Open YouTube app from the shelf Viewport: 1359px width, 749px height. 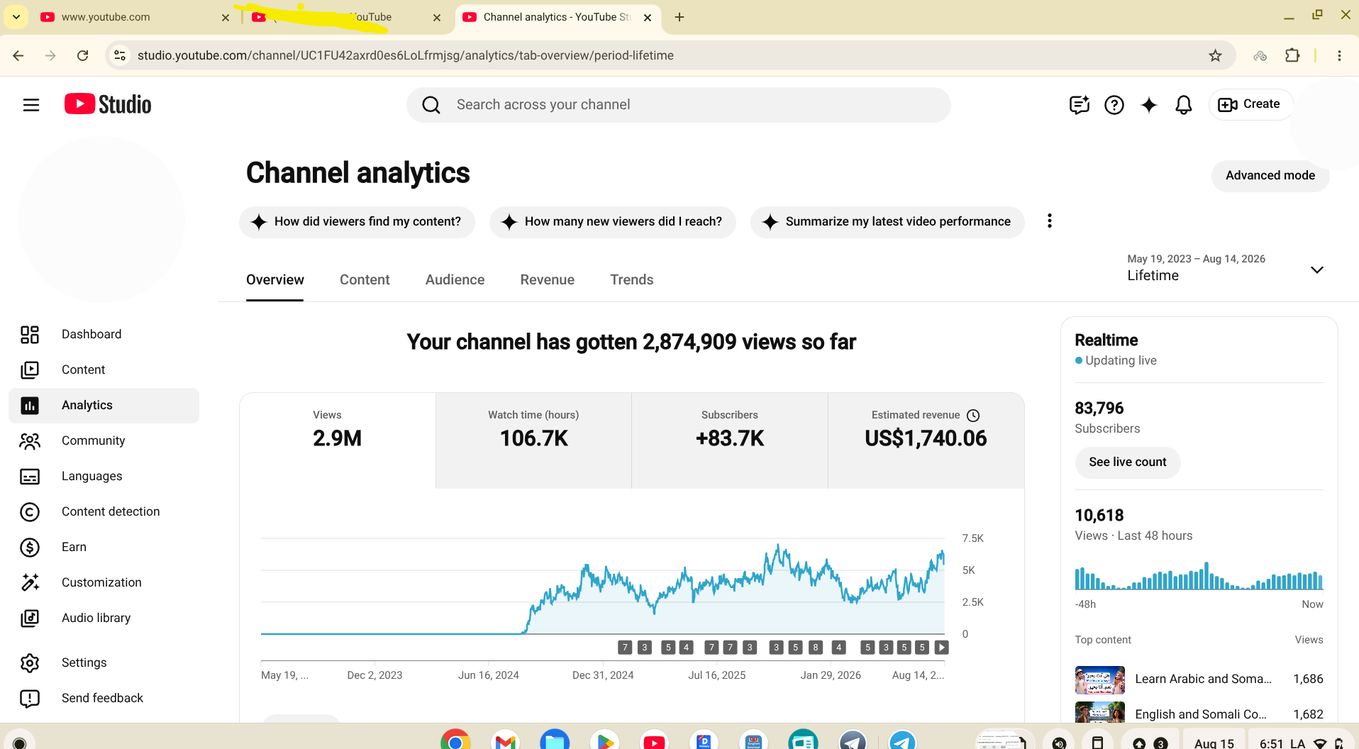654,740
